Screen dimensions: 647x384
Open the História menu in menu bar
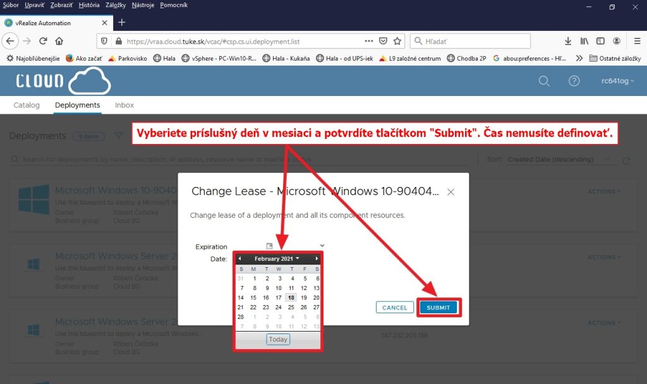click(89, 5)
